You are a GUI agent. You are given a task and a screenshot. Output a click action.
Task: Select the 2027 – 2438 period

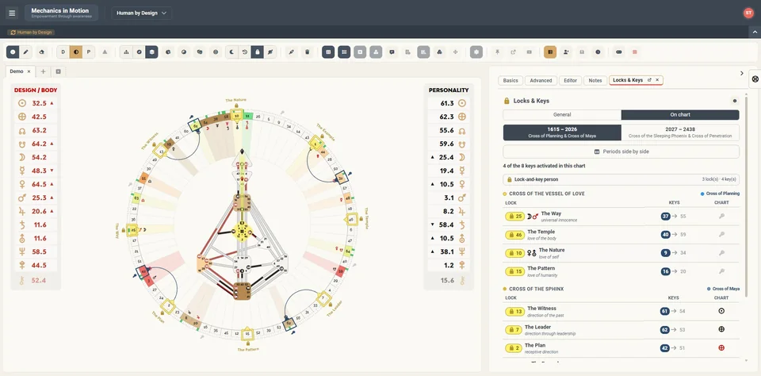680,132
